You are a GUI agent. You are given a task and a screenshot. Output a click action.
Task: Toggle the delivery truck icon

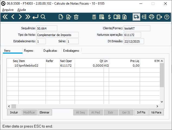pos(136,17)
